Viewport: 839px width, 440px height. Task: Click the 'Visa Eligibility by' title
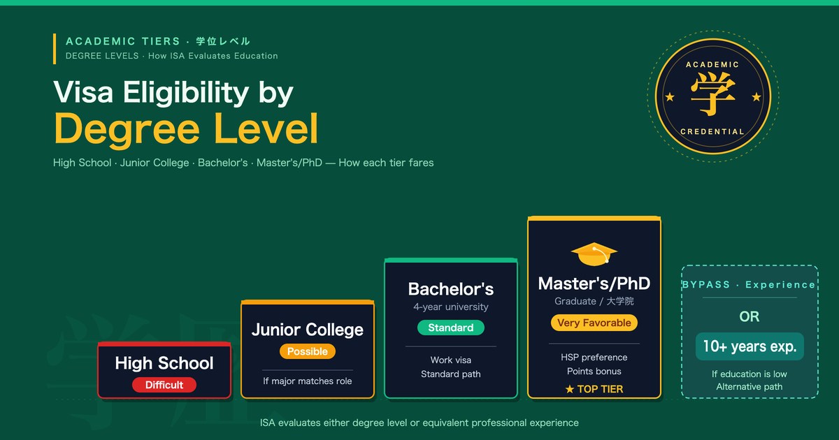pyautogui.click(x=173, y=93)
